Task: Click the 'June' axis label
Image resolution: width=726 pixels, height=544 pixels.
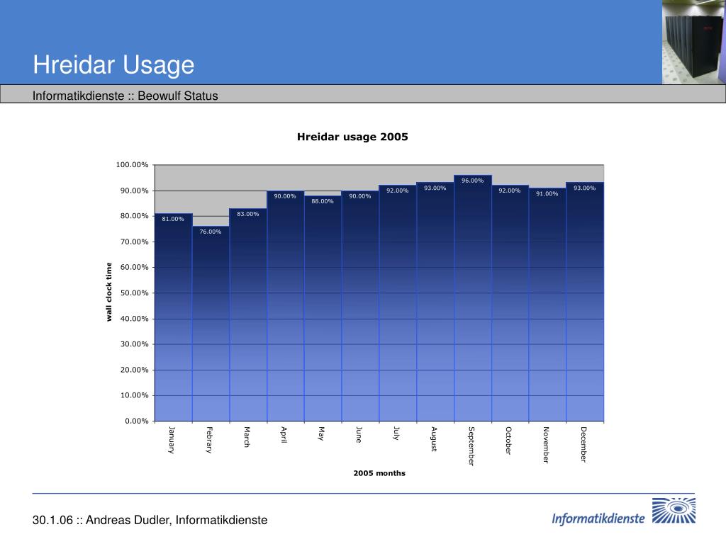Action: [358, 435]
